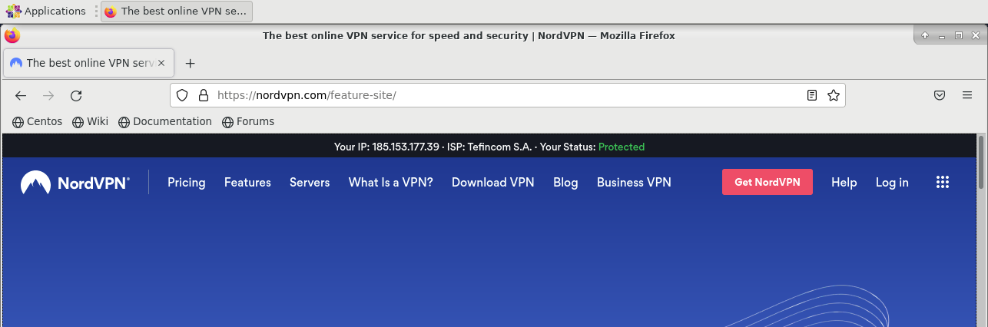The height and width of the screenshot is (327, 988).
Task: Click the Log in link
Action: click(892, 182)
